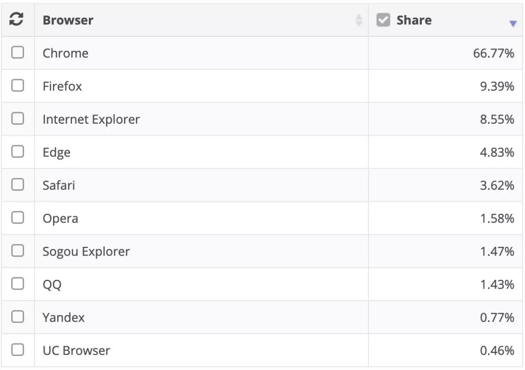Click the 66.77% share value
The height and width of the screenshot is (370, 525).
[x=493, y=53]
